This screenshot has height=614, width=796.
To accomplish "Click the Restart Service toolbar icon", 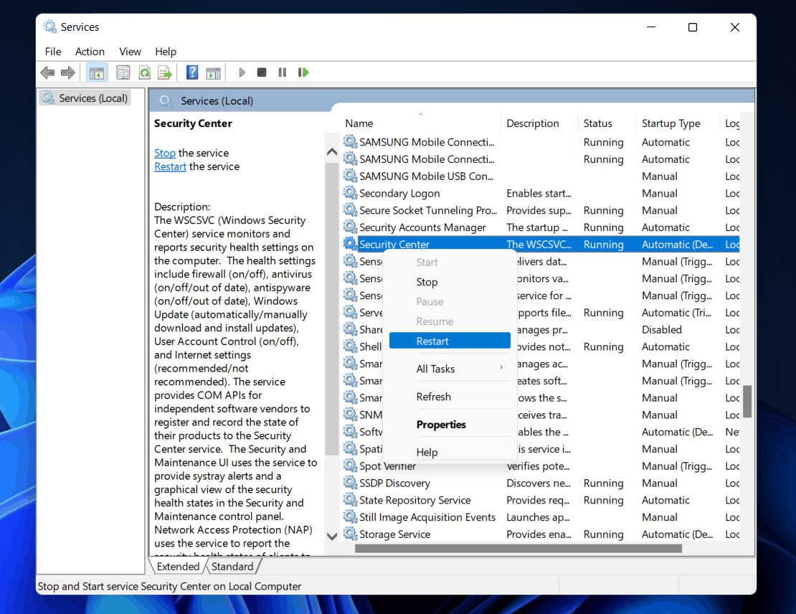I will 303,72.
